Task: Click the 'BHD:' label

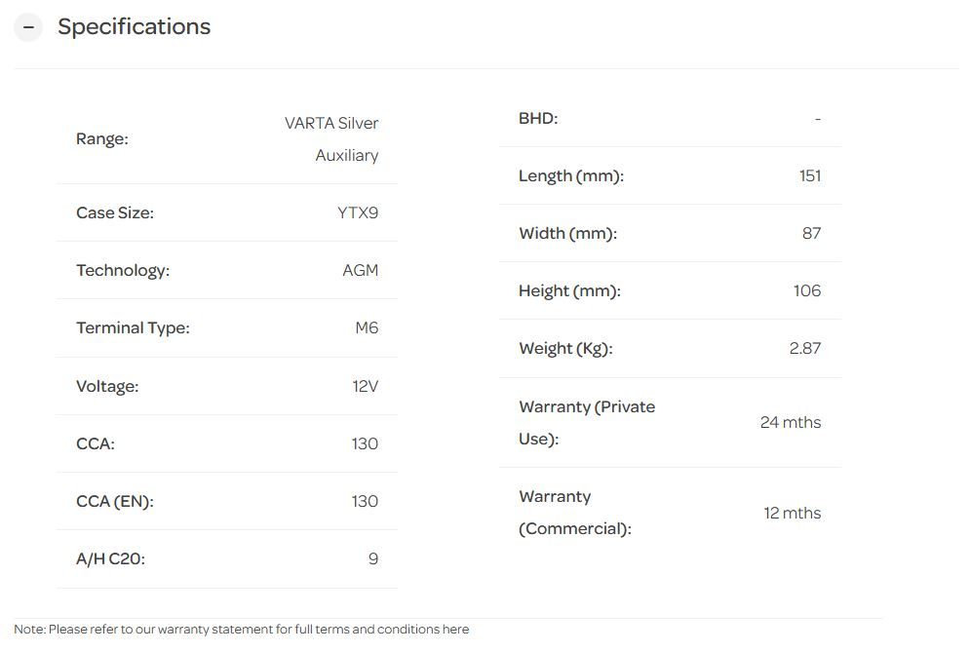Action: click(x=538, y=119)
